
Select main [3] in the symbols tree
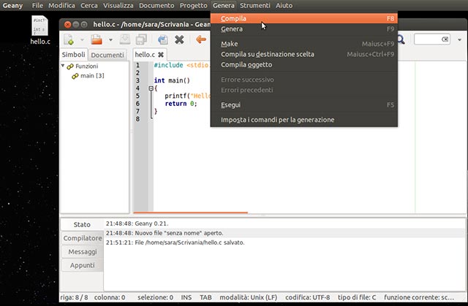pyautogui.click(x=92, y=76)
